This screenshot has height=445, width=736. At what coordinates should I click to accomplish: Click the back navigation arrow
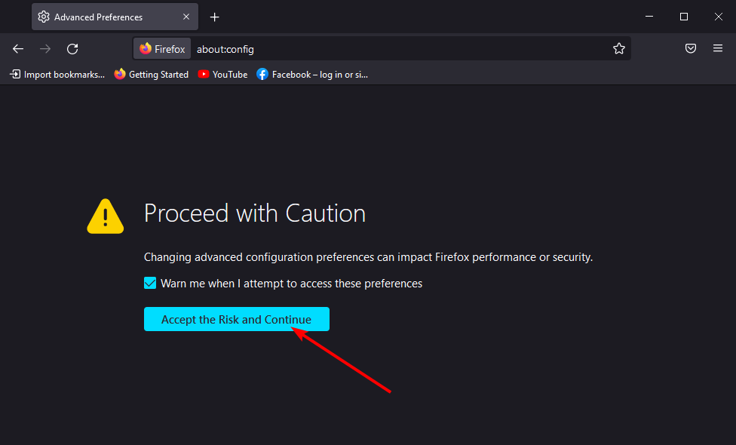18,49
